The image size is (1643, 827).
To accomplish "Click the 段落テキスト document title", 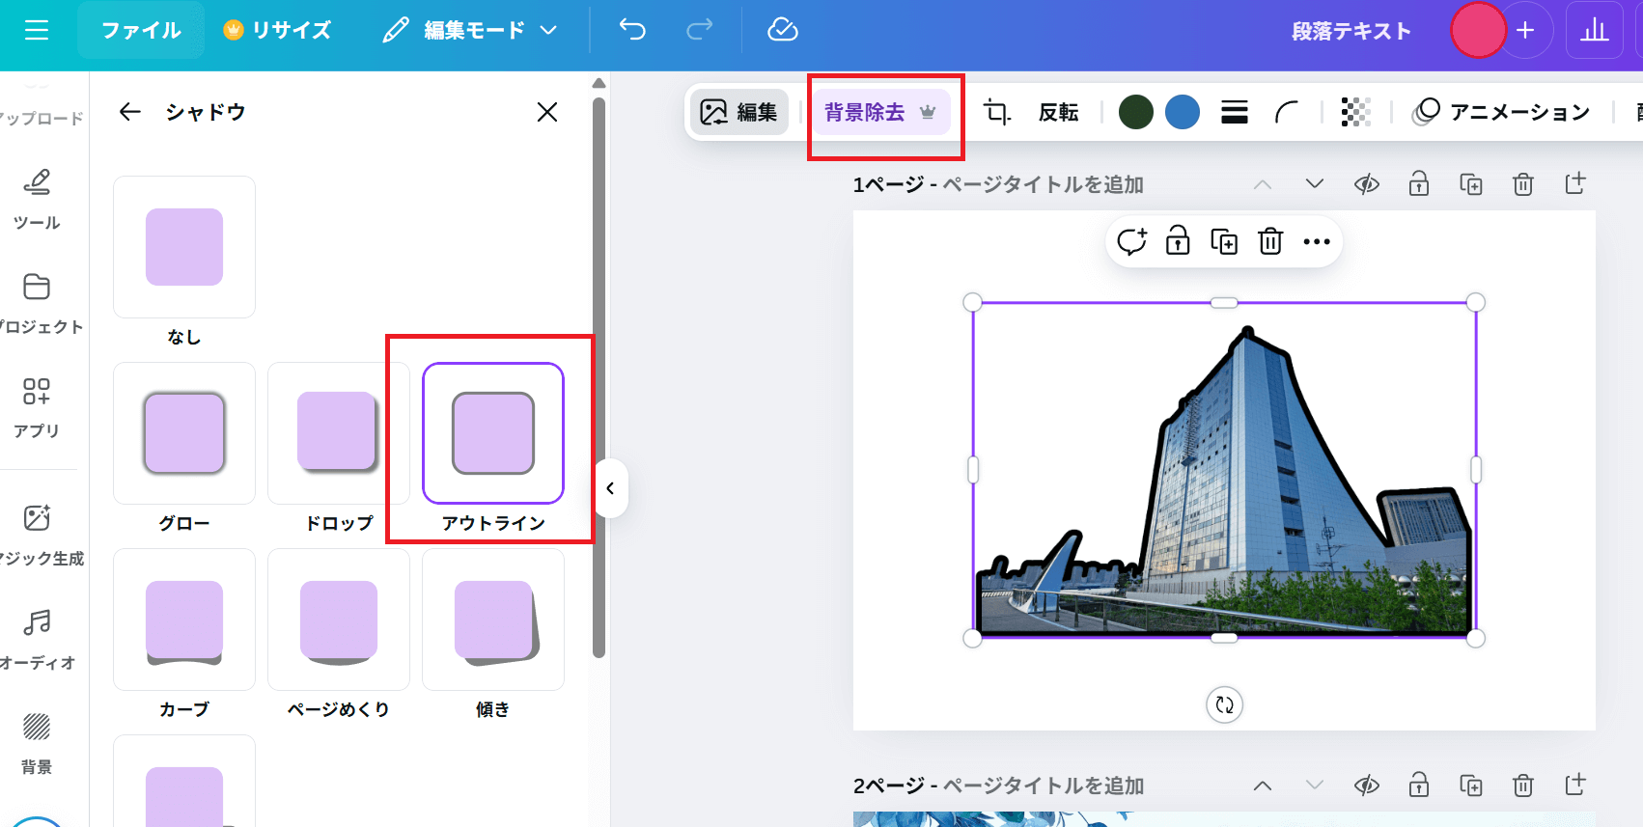I will click(1351, 31).
